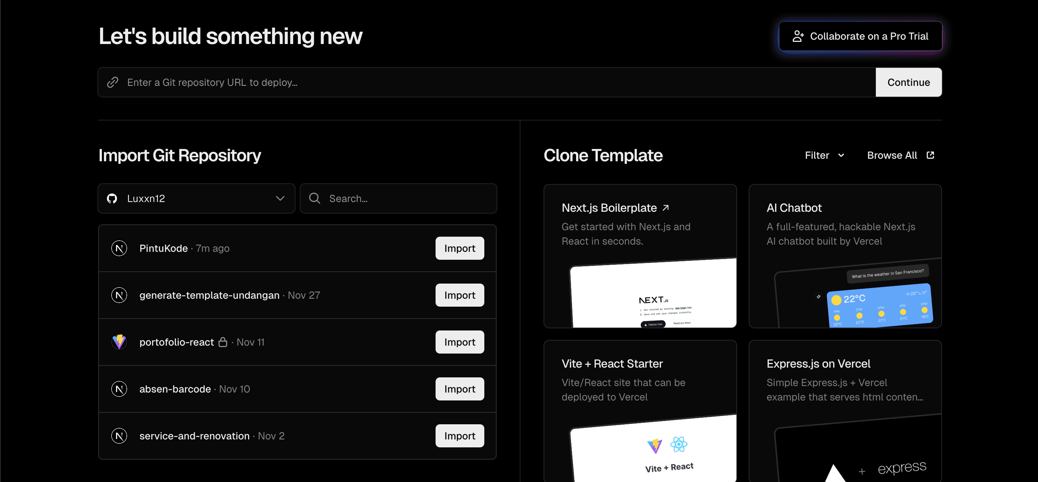Screen dimensions: 1038x482
Task: Click the Next.js icon beside absen-barcode
Action: (119, 389)
